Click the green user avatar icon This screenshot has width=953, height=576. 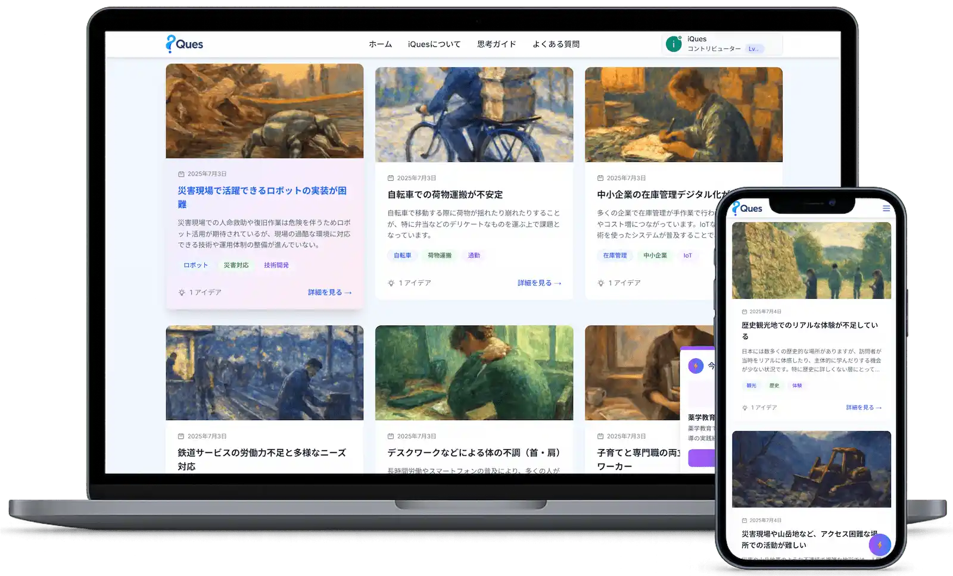click(674, 44)
